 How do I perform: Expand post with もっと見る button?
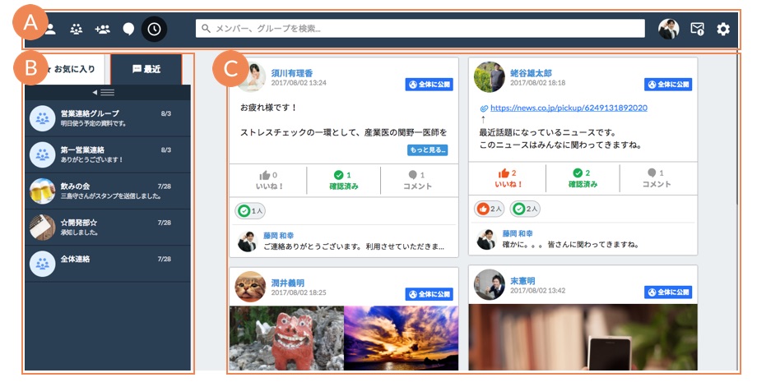(427, 150)
